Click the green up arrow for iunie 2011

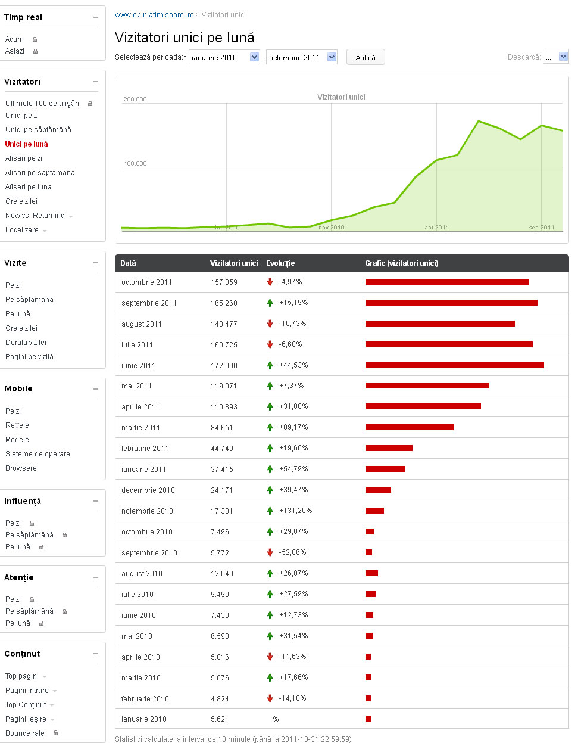pyautogui.click(x=270, y=365)
